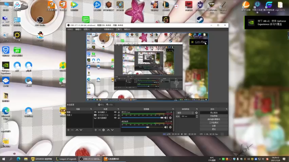
Task: Pop out the 转场特效 dock panel
Action: [197, 109]
